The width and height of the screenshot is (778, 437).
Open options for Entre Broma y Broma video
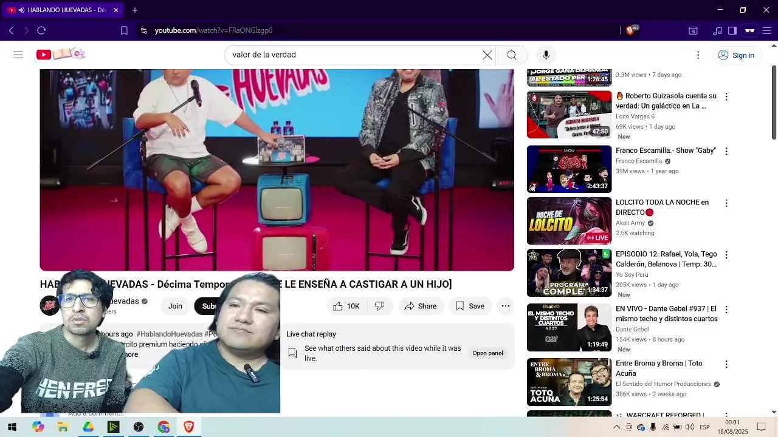tap(726, 364)
